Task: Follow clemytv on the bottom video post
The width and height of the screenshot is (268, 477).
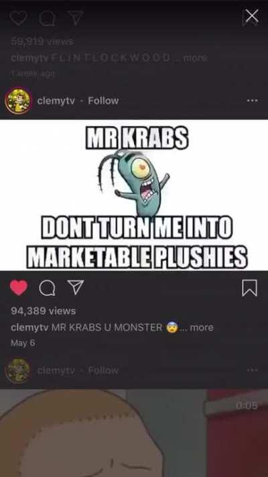Action: [103, 370]
